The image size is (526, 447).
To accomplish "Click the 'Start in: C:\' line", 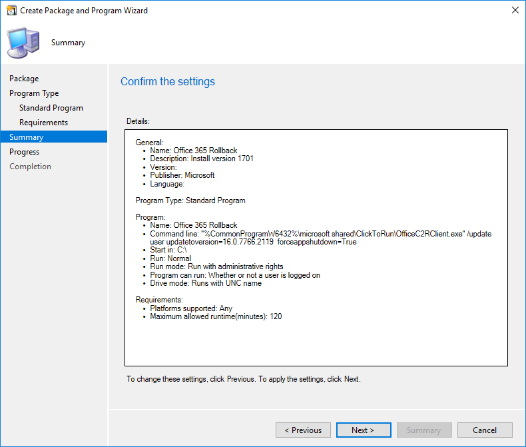I will [x=168, y=250].
